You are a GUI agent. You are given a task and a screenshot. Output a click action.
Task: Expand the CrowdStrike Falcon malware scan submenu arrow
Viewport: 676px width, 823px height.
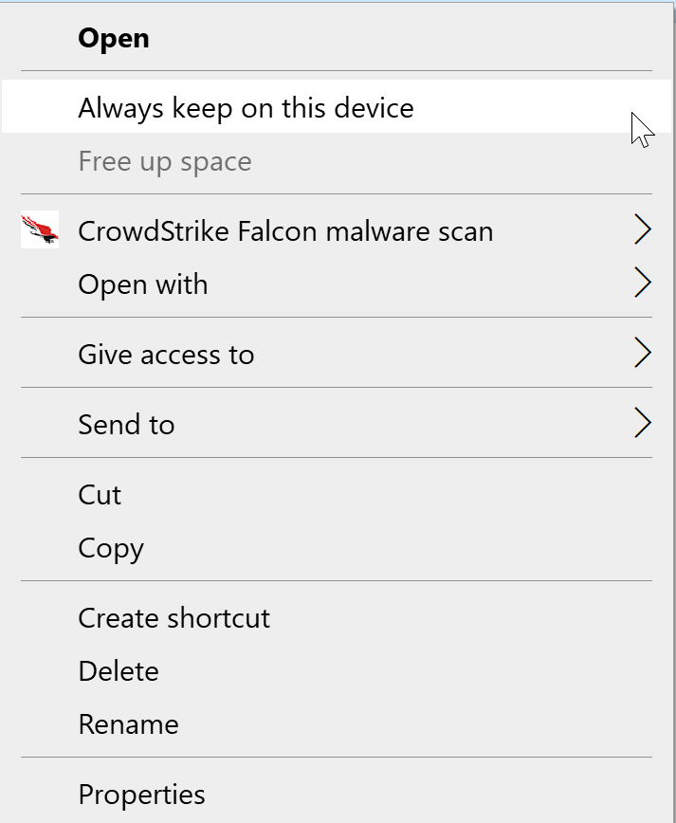tap(644, 229)
